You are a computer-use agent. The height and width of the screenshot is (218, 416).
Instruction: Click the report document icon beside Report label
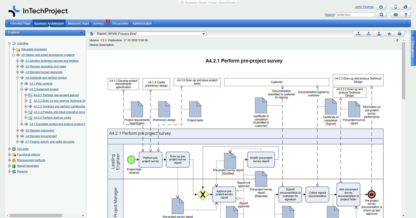[x=92, y=34]
